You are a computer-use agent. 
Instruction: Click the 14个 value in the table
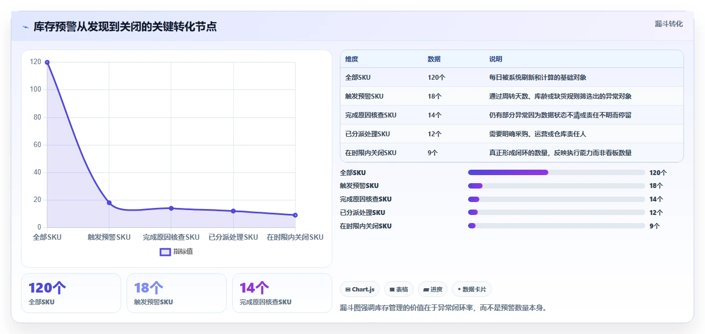pos(435,115)
